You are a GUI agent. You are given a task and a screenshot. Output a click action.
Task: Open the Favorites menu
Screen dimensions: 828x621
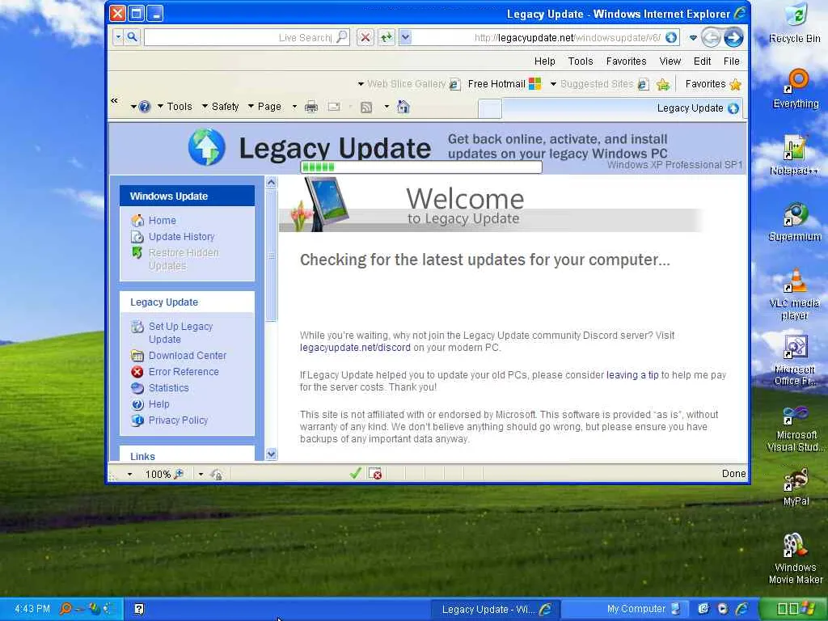pyautogui.click(x=626, y=61)
